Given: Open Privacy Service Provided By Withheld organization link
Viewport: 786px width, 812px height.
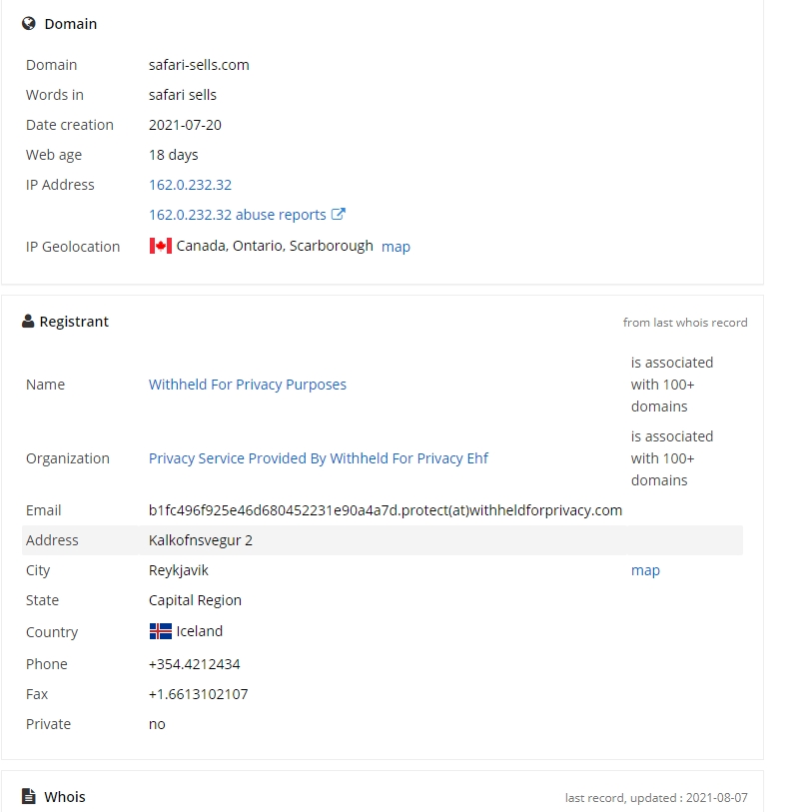Looking at the screenshot, I should point(319,458).
